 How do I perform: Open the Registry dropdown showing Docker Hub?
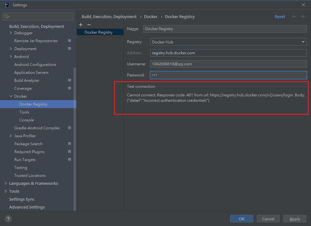pyautogui.click(x=228, y=42)
